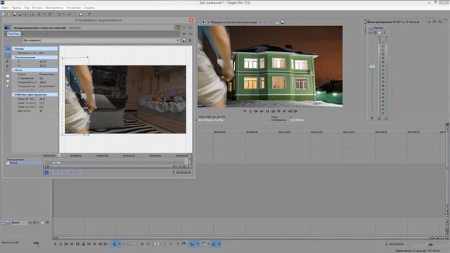This screenshot has height=253, width=450.
Task: Insert a marker from the bottom toolbar
Action: (x=178, y=244)
